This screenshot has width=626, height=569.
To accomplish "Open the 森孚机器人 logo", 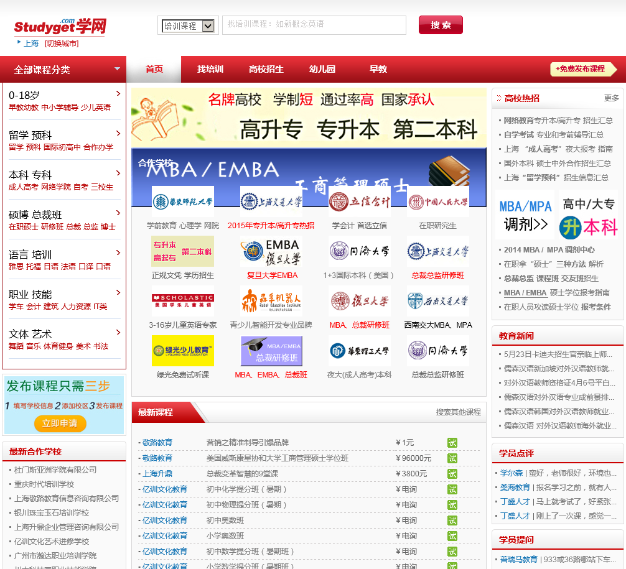I will (x=271, y=301).
